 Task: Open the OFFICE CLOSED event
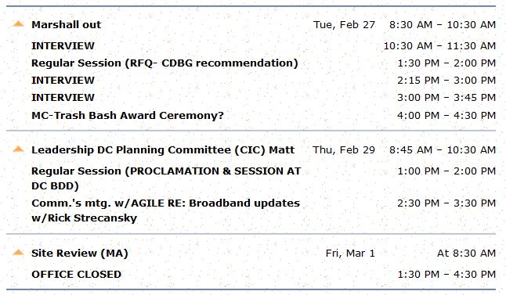tap(77, 275)
